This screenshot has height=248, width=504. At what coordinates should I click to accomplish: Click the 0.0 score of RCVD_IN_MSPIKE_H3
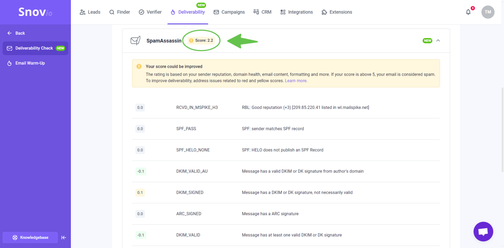pos(140,108)
